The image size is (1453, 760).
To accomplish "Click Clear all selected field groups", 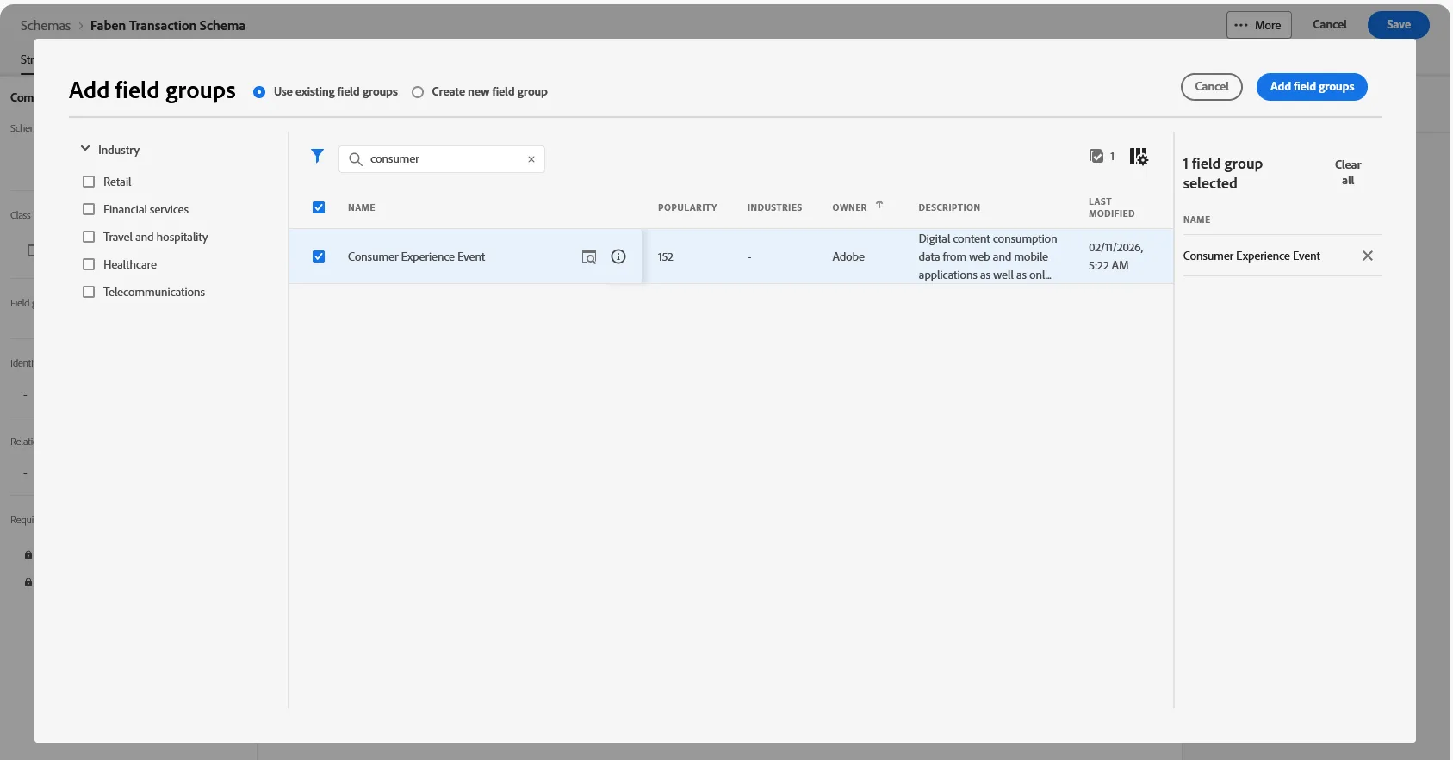I will (x=1348, y=172).
